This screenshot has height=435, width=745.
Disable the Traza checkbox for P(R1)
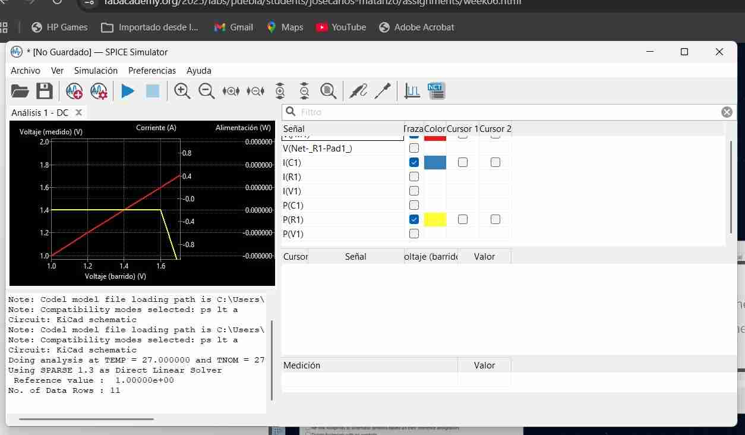point(413,219)
